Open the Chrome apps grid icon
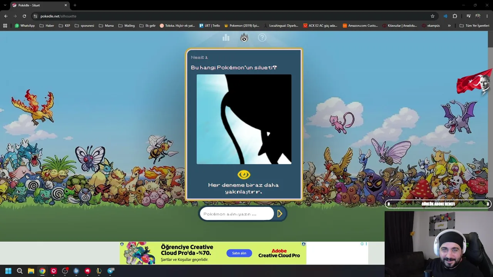This screenshot has width=493, height=277. click(x=5, y=26)
